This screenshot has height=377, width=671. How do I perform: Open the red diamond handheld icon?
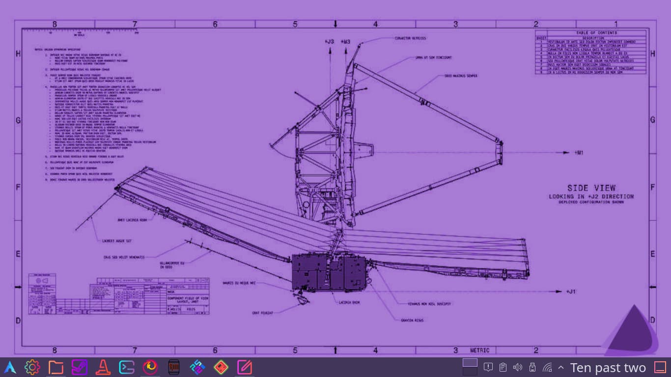[221, 367]
